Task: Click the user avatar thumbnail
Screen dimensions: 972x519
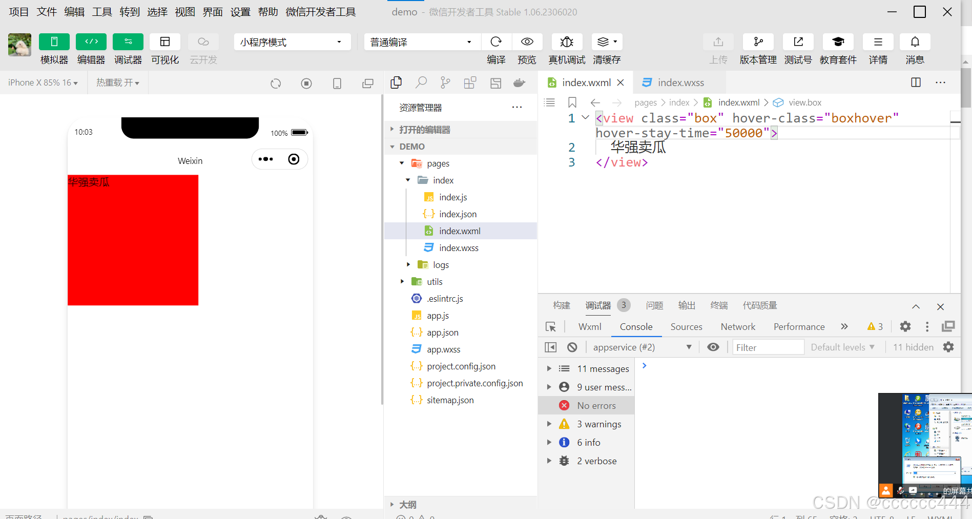Action: coord(19,45)
